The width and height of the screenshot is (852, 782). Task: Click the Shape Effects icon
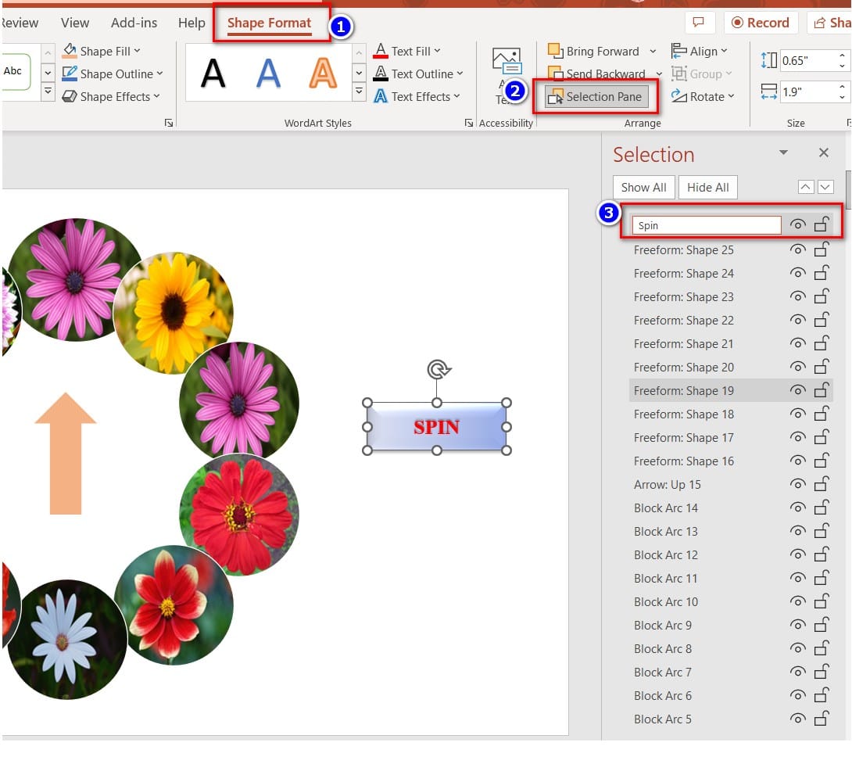coord(70,97)
